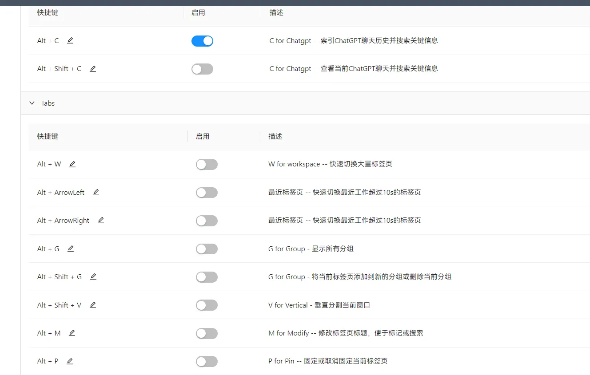
Task: Turn on the V for Vertical split toggle
Action: click(x=207, y=305)
